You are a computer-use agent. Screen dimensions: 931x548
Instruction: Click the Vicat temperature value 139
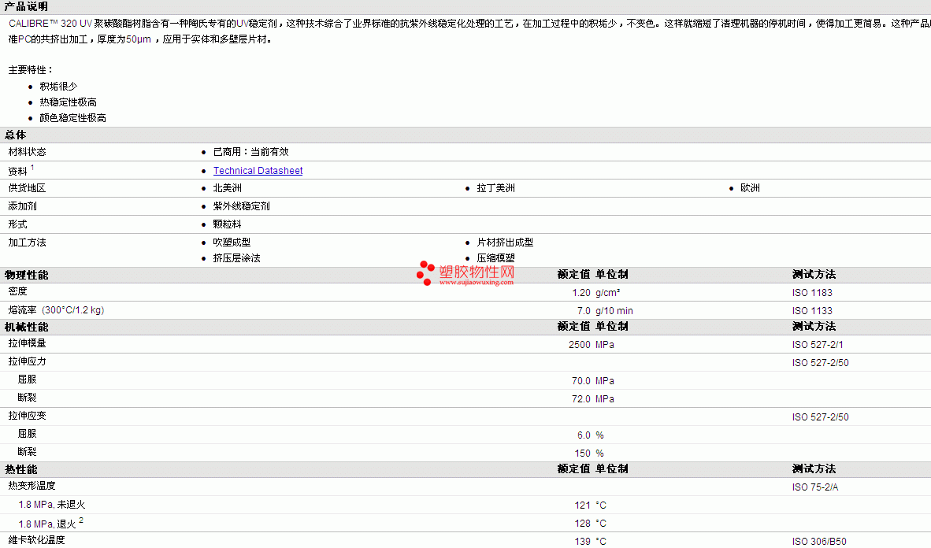pos(583,542)
